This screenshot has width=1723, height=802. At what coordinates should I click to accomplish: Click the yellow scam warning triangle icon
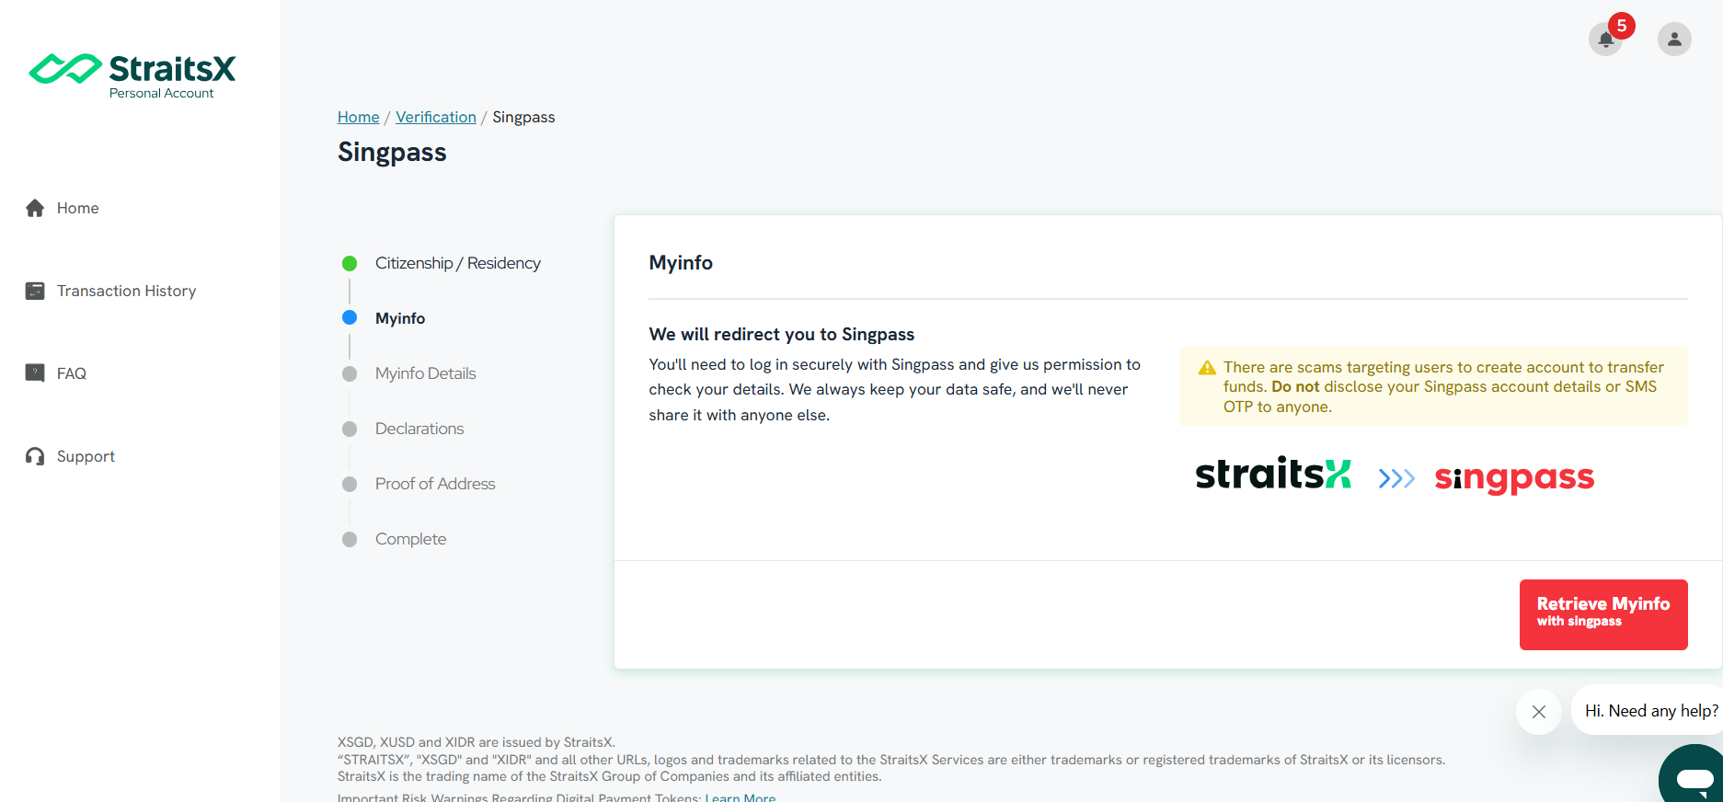[x=1207, y=368]
